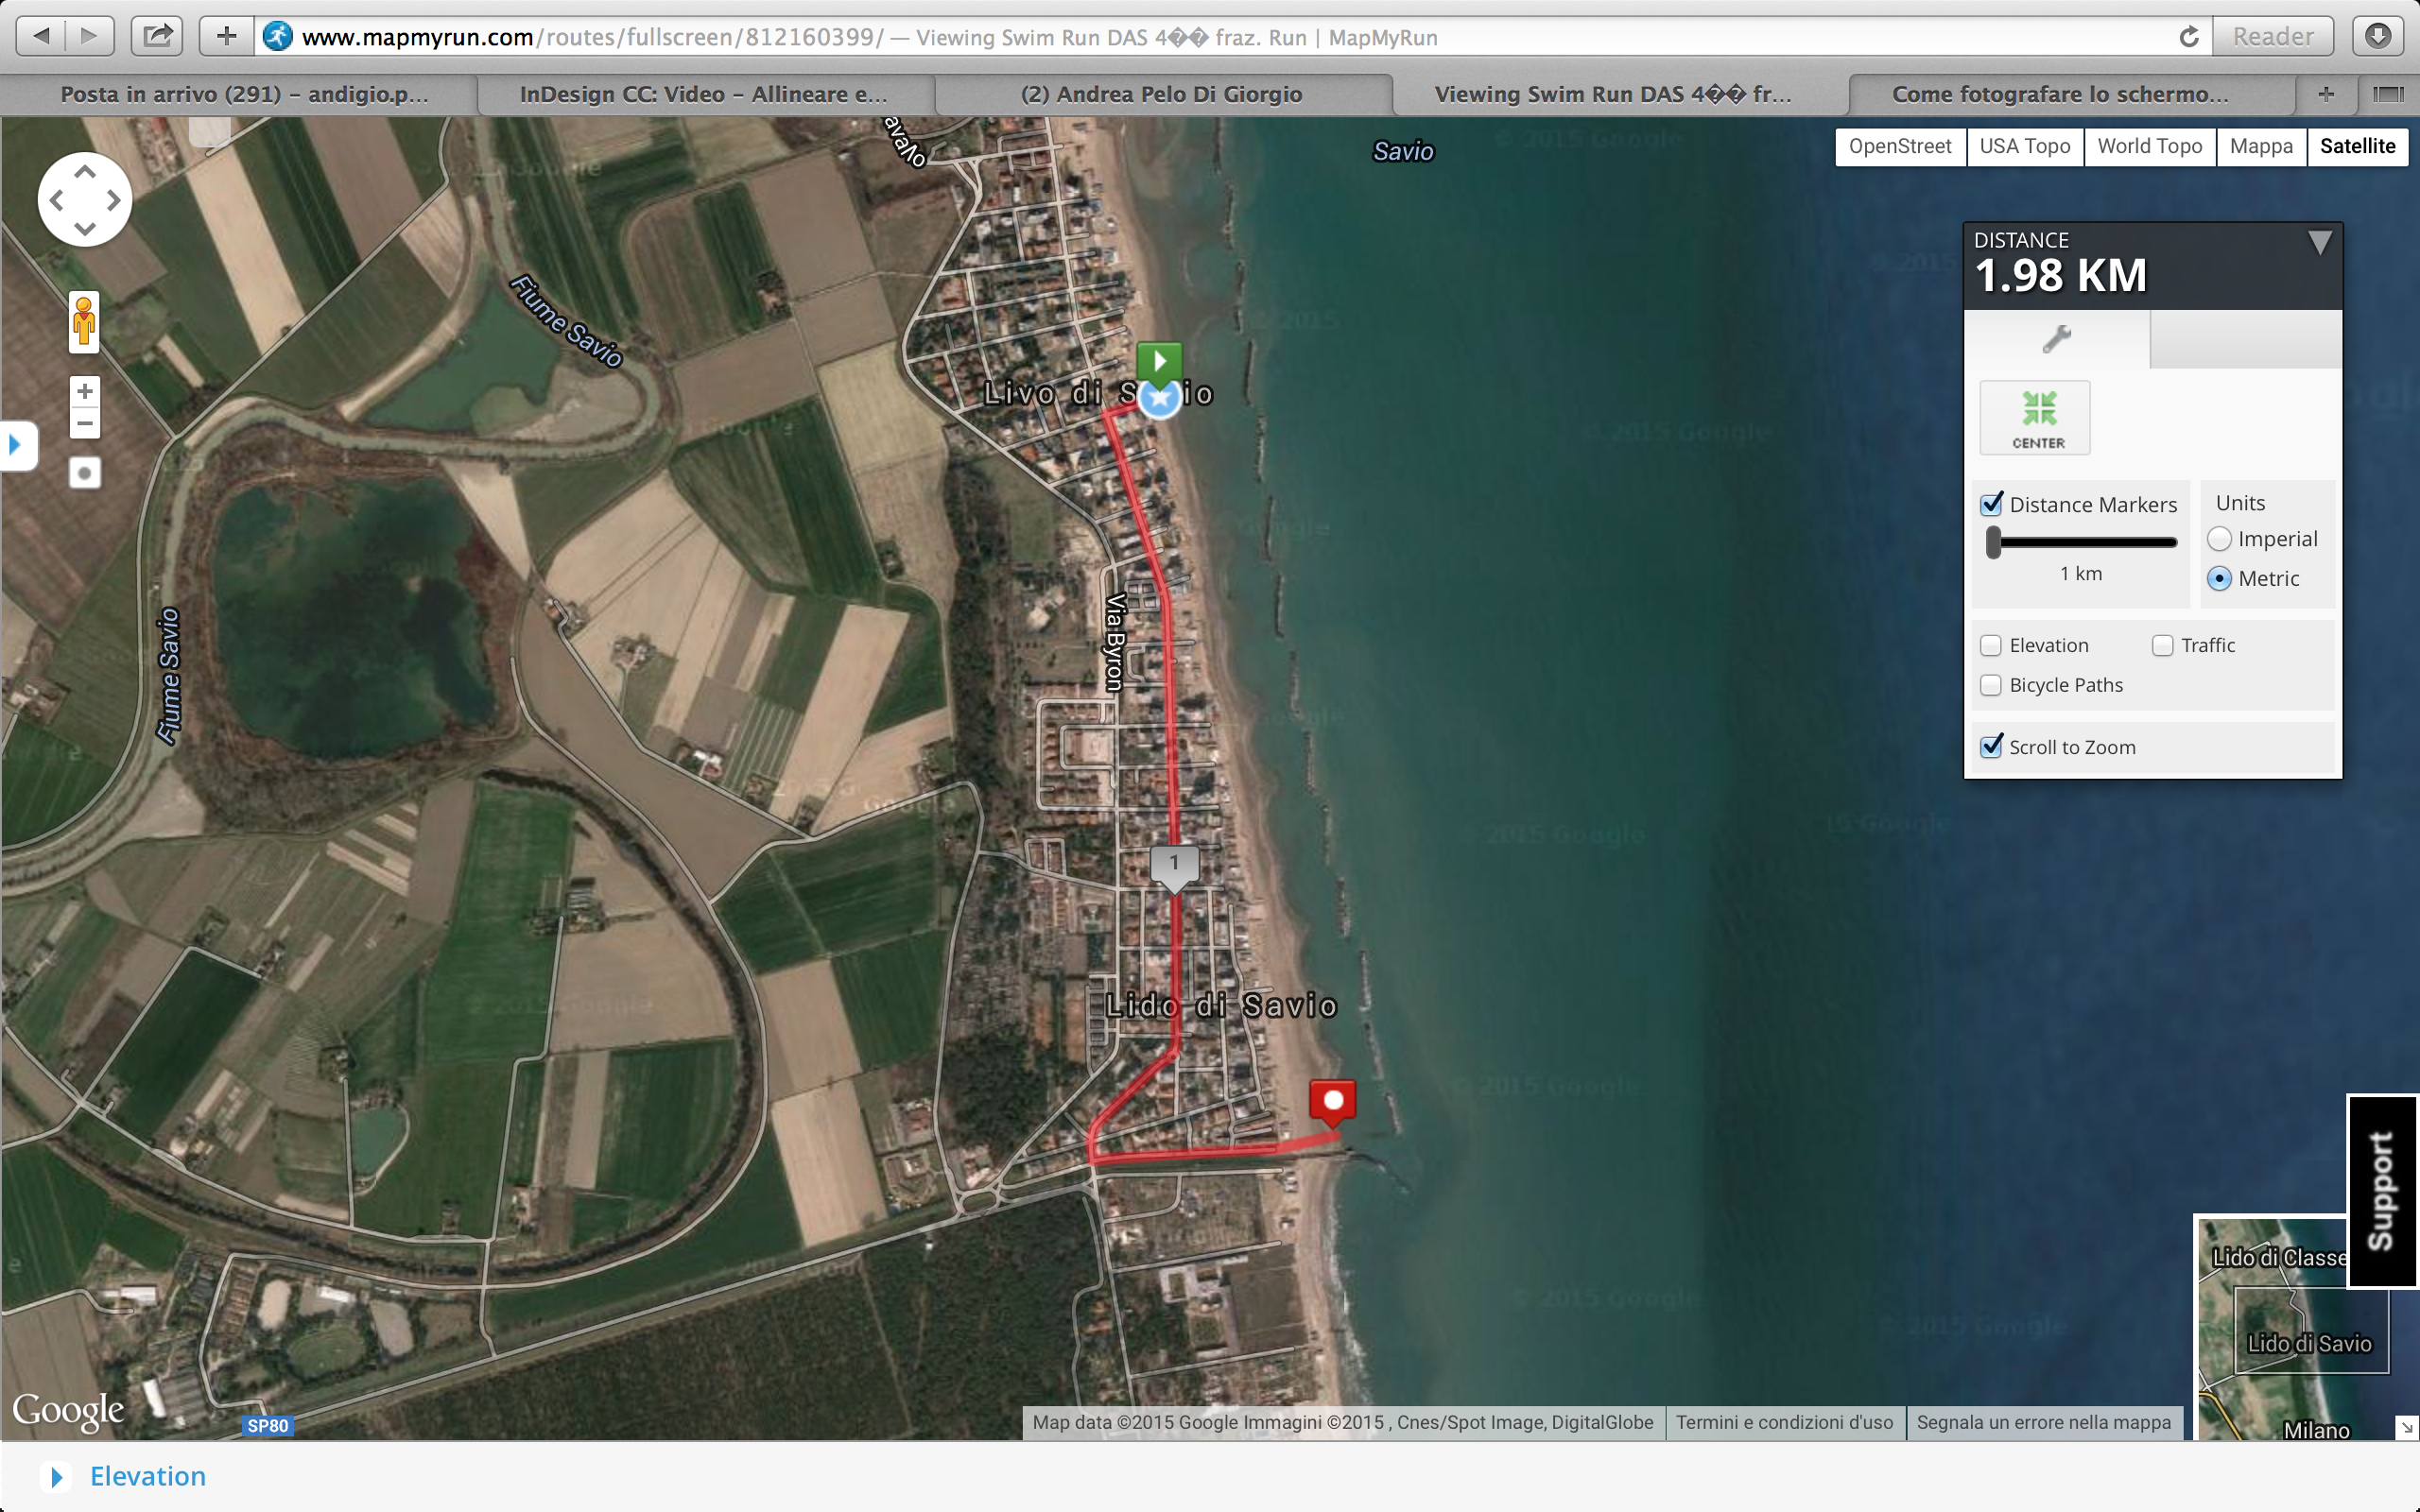The width and height of the screenshot is (2420, 1512).
Task: Open the Safari share button
Action: pyautogui.click(x=157, y=37)
